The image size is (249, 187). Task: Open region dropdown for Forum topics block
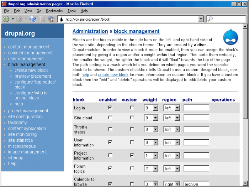click(172, 168)
